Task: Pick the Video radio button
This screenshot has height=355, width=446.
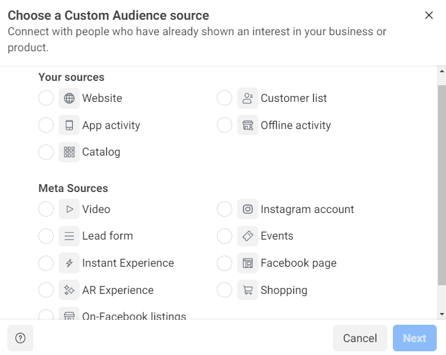Action: [46, 209]
